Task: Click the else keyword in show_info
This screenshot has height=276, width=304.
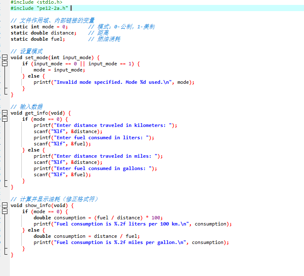Action: pyautogui.click(x=34, y=230)
